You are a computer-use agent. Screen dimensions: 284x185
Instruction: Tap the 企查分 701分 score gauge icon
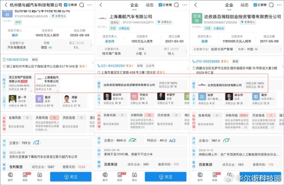tap(37, 143)
